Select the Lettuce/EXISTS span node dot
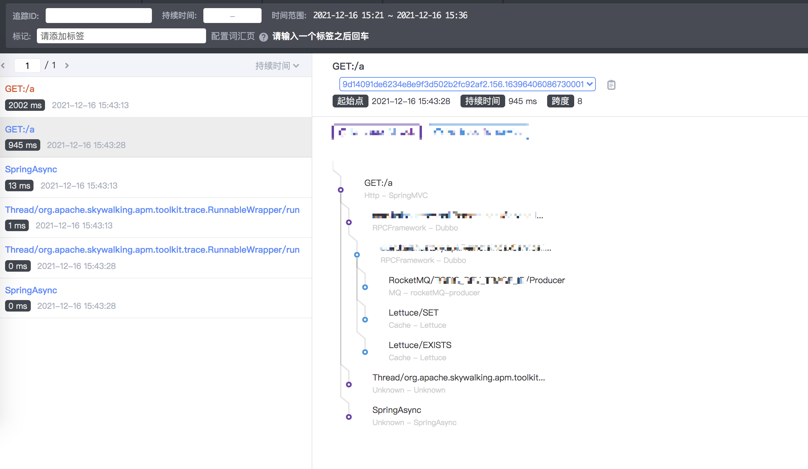The height and width of the screenshot is (469, 808). 365,352
